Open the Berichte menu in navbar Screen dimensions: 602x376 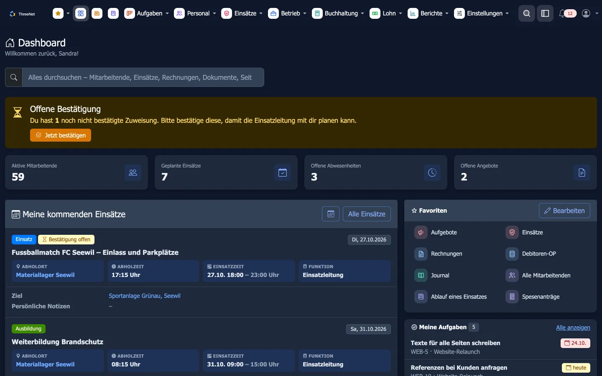click(428, 13)
